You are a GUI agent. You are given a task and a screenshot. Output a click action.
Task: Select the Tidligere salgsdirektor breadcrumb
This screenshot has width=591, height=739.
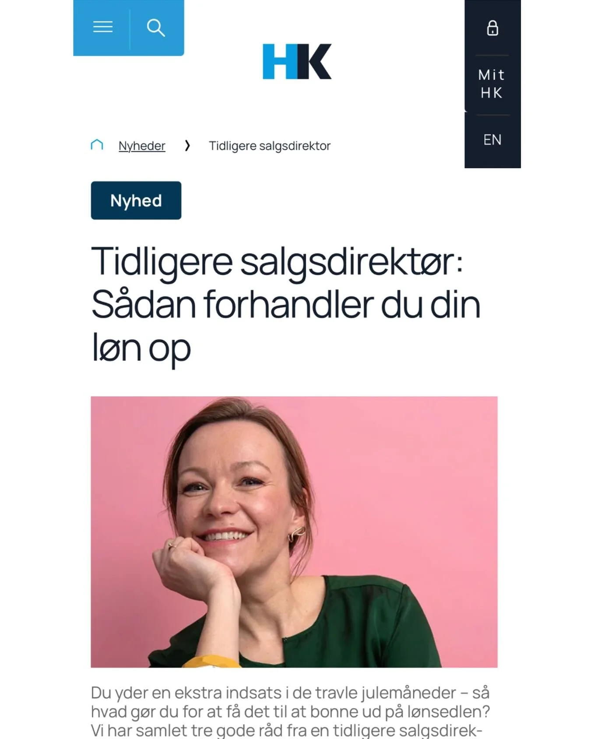coord(270,146)
